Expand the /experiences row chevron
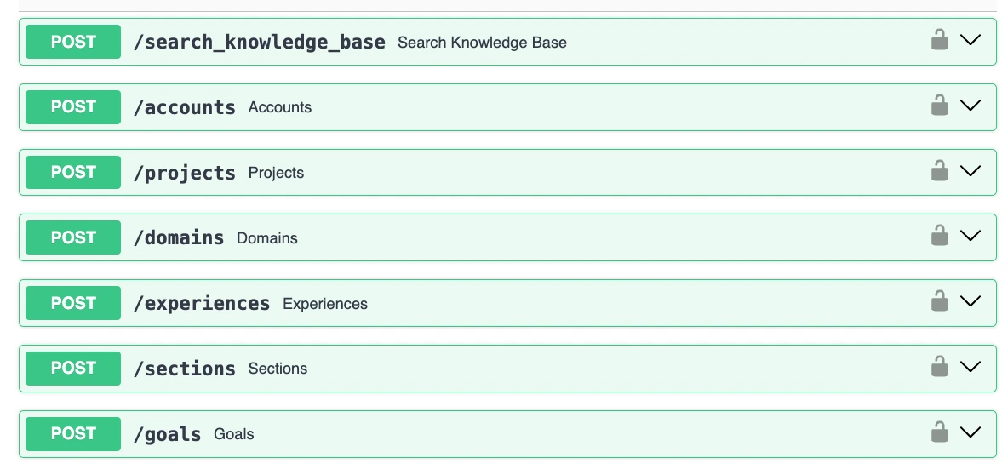Image resolution: width=1008 pixels, height=469 pixels. click(x=971, y=301)
